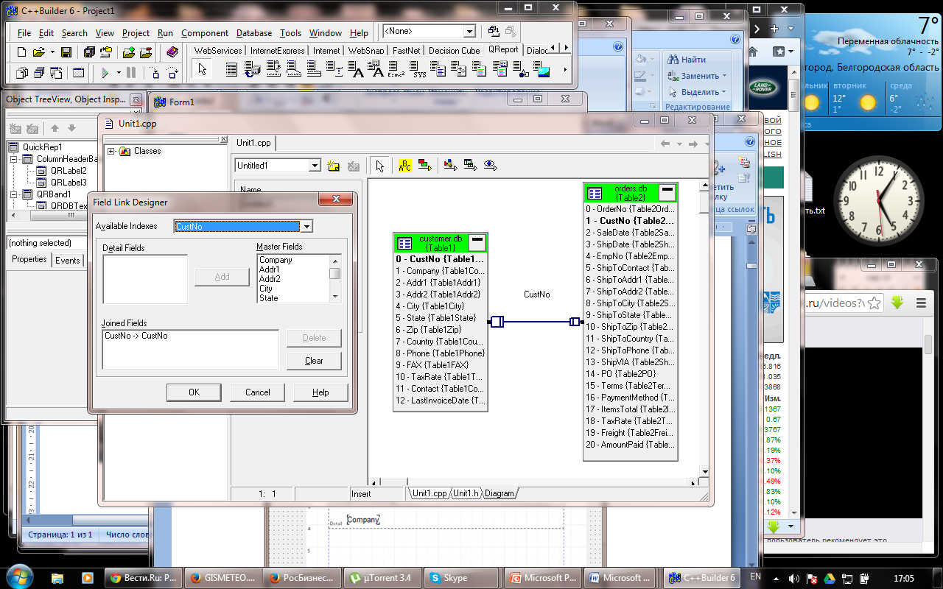Open the Component menu

tap(205, 33)
